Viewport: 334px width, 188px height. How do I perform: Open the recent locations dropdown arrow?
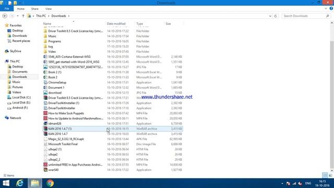coord(18,16)
